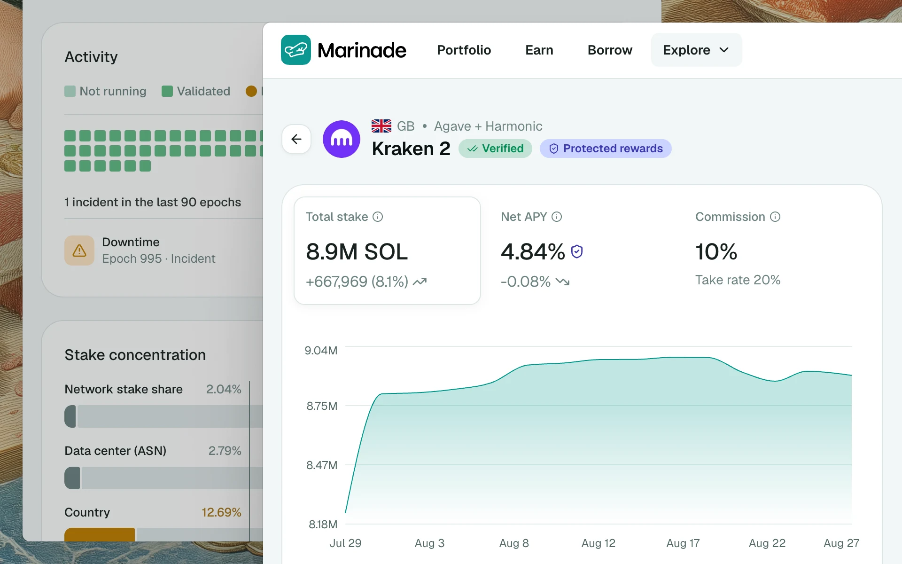
Task: Click the 'Aug 27' chart axis label
Action: (x=841, y=543)
